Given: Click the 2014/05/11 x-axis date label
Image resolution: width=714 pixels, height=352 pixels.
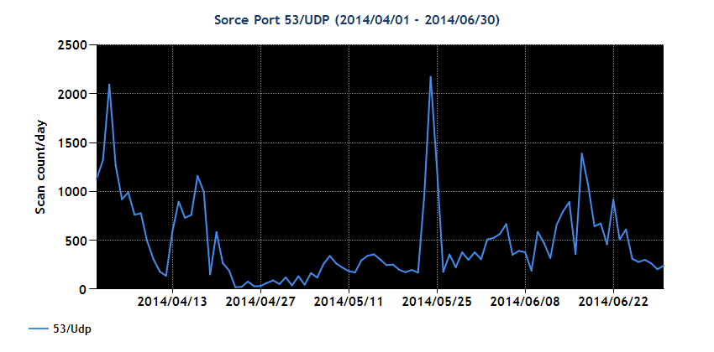Looking at the screenshot, I should click(x=349, y=301).
